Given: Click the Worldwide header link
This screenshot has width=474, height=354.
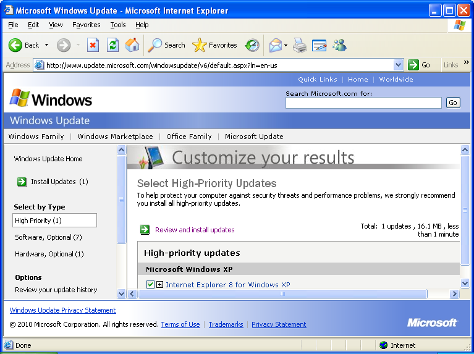Looking at the screenshot, I should [x=396, y=79].
